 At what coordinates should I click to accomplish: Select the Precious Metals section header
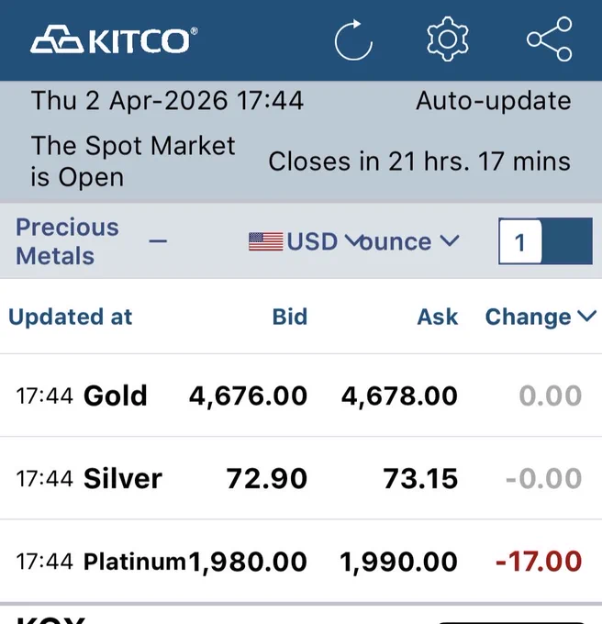pos(67,241)
